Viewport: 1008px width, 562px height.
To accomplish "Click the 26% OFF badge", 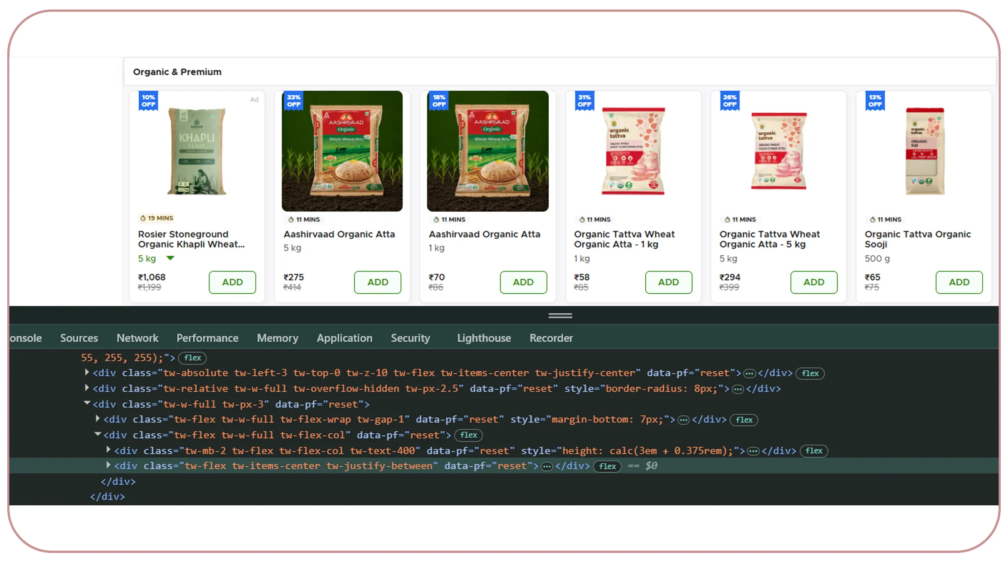I will pyautogui.click(x=730, y=101).
